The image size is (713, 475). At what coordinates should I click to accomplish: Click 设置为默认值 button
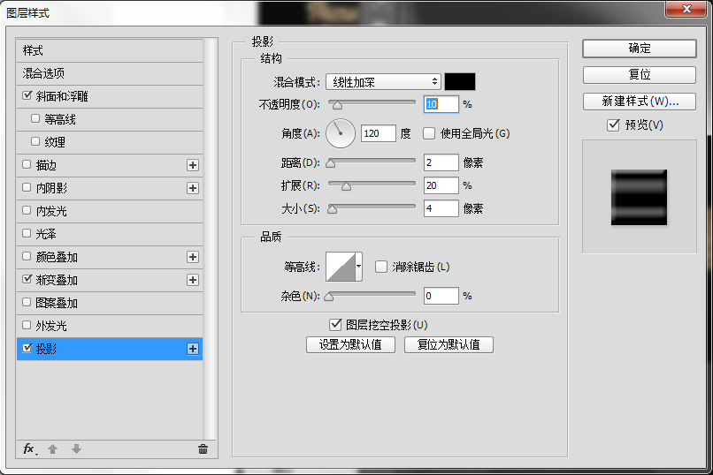[x=350, y=345]
